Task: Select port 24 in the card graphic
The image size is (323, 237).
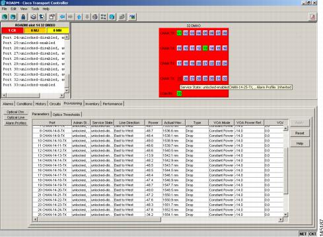Action: click(x=225, y=63)
